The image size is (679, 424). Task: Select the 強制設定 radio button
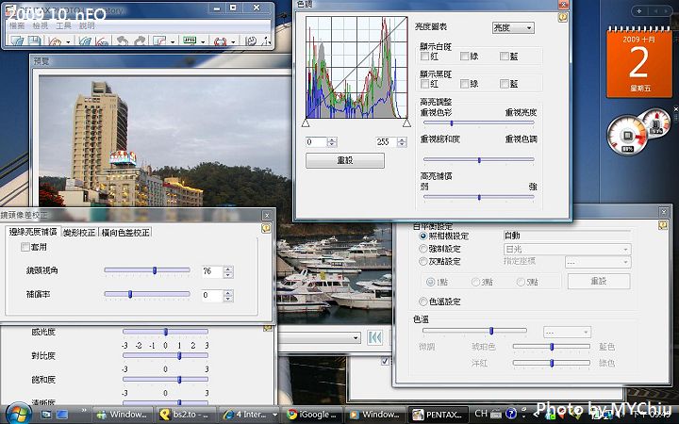click(x=423, y=249)
